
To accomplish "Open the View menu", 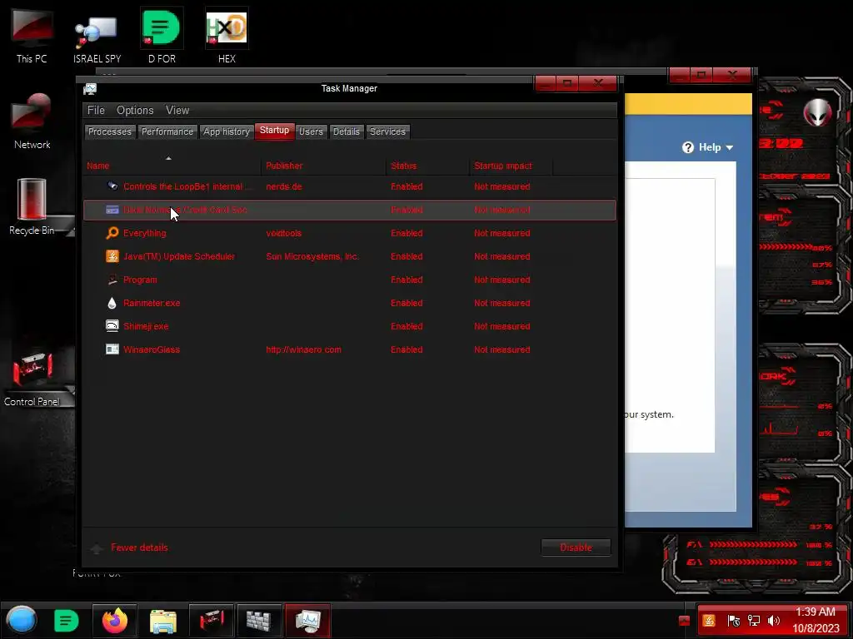I will click(177, 111).
